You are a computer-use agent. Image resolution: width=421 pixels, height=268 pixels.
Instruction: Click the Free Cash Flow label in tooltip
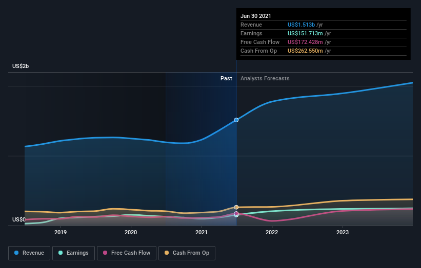pos(260,42)
